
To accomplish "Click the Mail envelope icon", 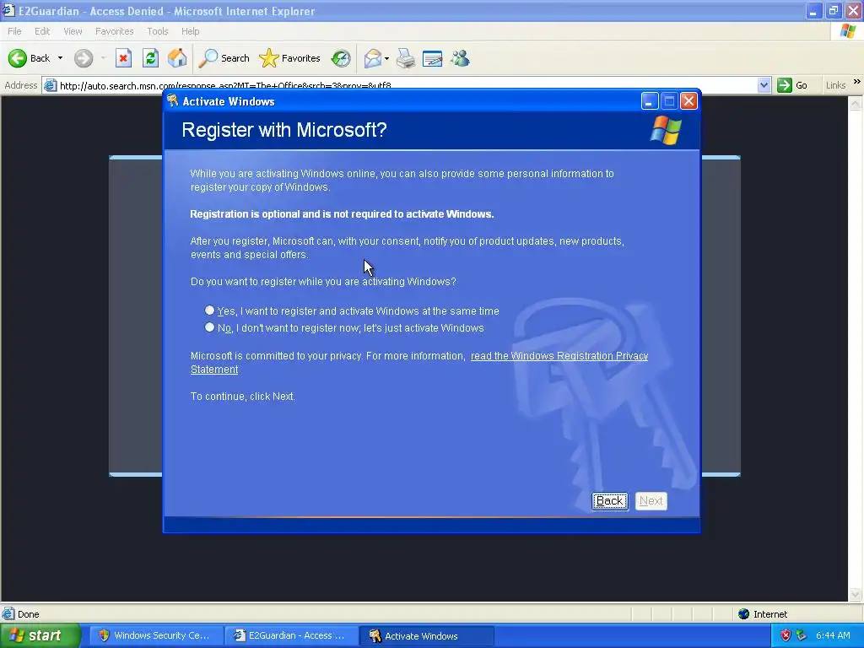I will (373, 58).
